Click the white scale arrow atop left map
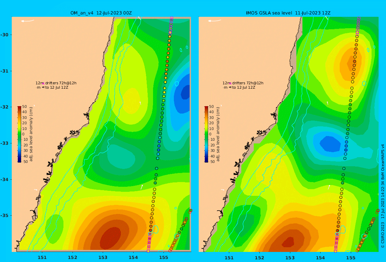Screen dimensions: 386x262 [x=28, y=21]
